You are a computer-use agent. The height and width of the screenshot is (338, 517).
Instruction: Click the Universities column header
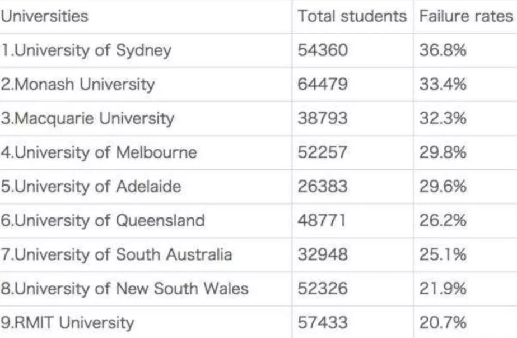tap(44, 16)
